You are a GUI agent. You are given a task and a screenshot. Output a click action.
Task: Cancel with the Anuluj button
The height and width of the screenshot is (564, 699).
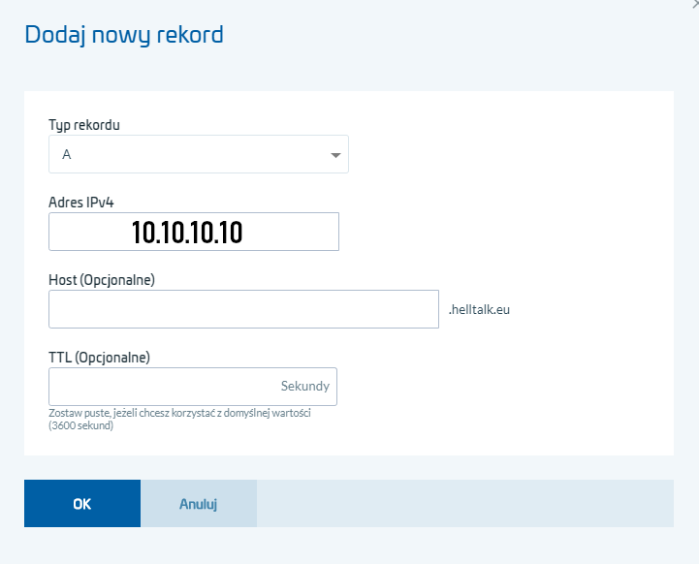(198, 504)
